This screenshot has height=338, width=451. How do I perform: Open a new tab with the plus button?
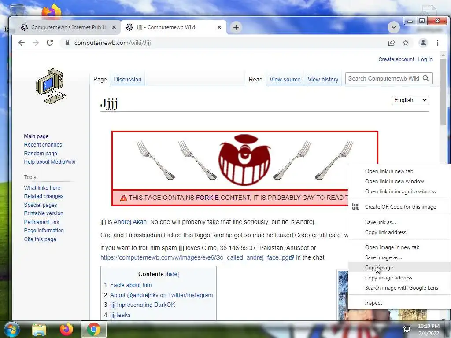click(x=236, y=27)
